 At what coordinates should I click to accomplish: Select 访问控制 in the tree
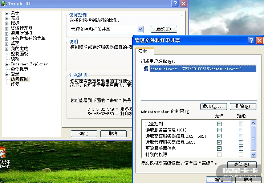tap(20, 79)
